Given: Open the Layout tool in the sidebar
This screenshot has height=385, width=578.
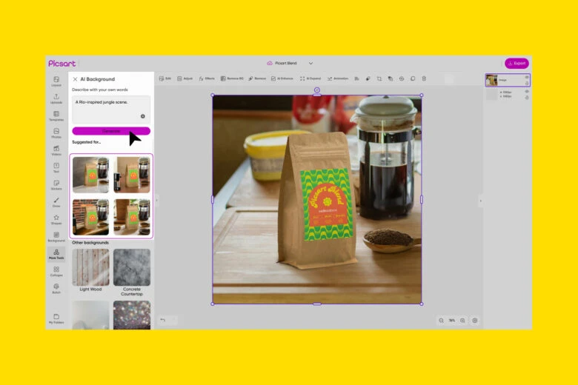Looking at the screenshot, I should pos(56,81).
